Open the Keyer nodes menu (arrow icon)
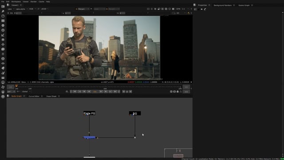 click(x=3, y=35)
